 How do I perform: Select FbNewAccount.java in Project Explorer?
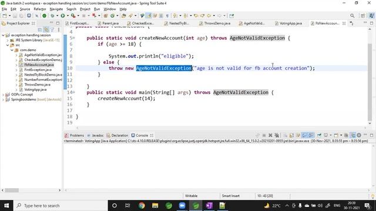pyautogui.click(x=39, y=65)
